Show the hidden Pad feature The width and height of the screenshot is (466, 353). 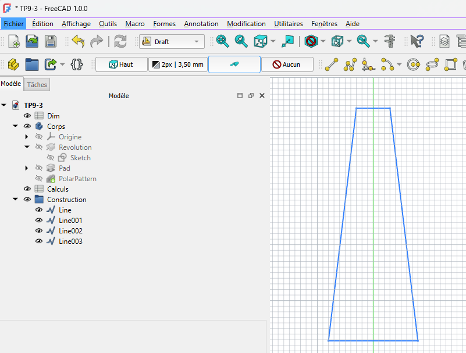(x=39, y=168)
